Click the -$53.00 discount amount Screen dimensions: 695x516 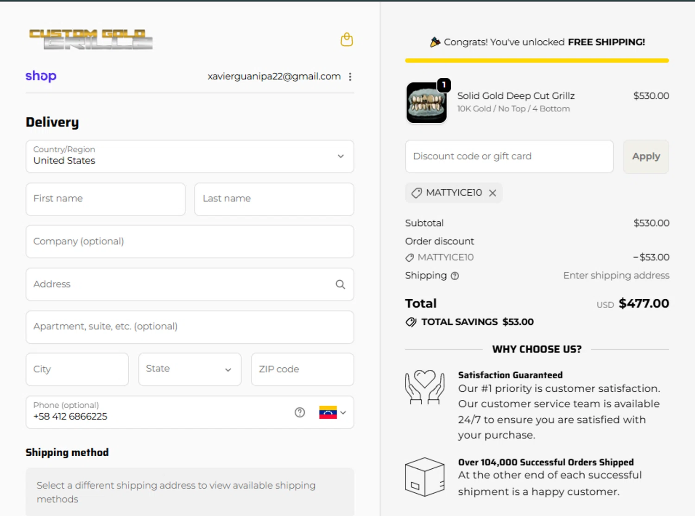[651, 258]
